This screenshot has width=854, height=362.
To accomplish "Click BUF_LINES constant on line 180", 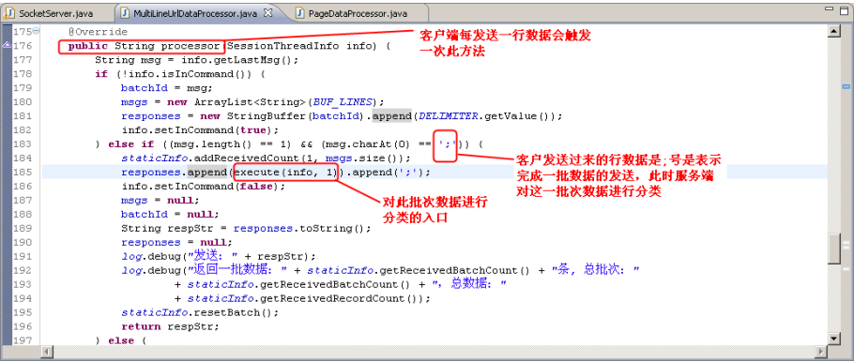I will [x=343, y=102].
